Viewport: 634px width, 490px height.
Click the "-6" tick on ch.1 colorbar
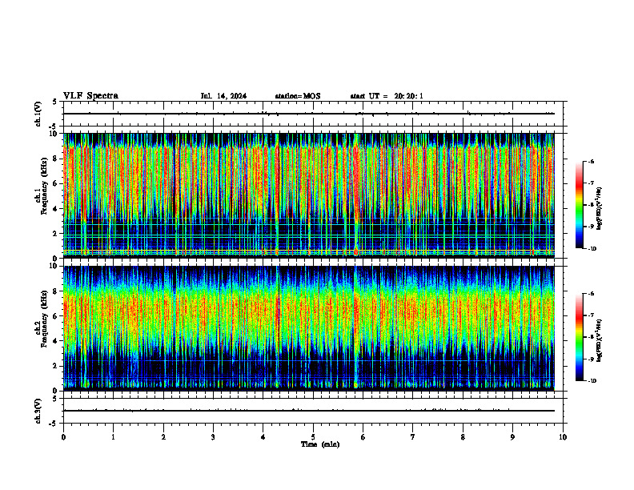tap(592, 162)
